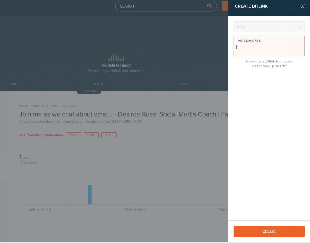Open the lizwoodiwiss user link
The width and height of the screenshot is (310, 243).
coord(69,106)
